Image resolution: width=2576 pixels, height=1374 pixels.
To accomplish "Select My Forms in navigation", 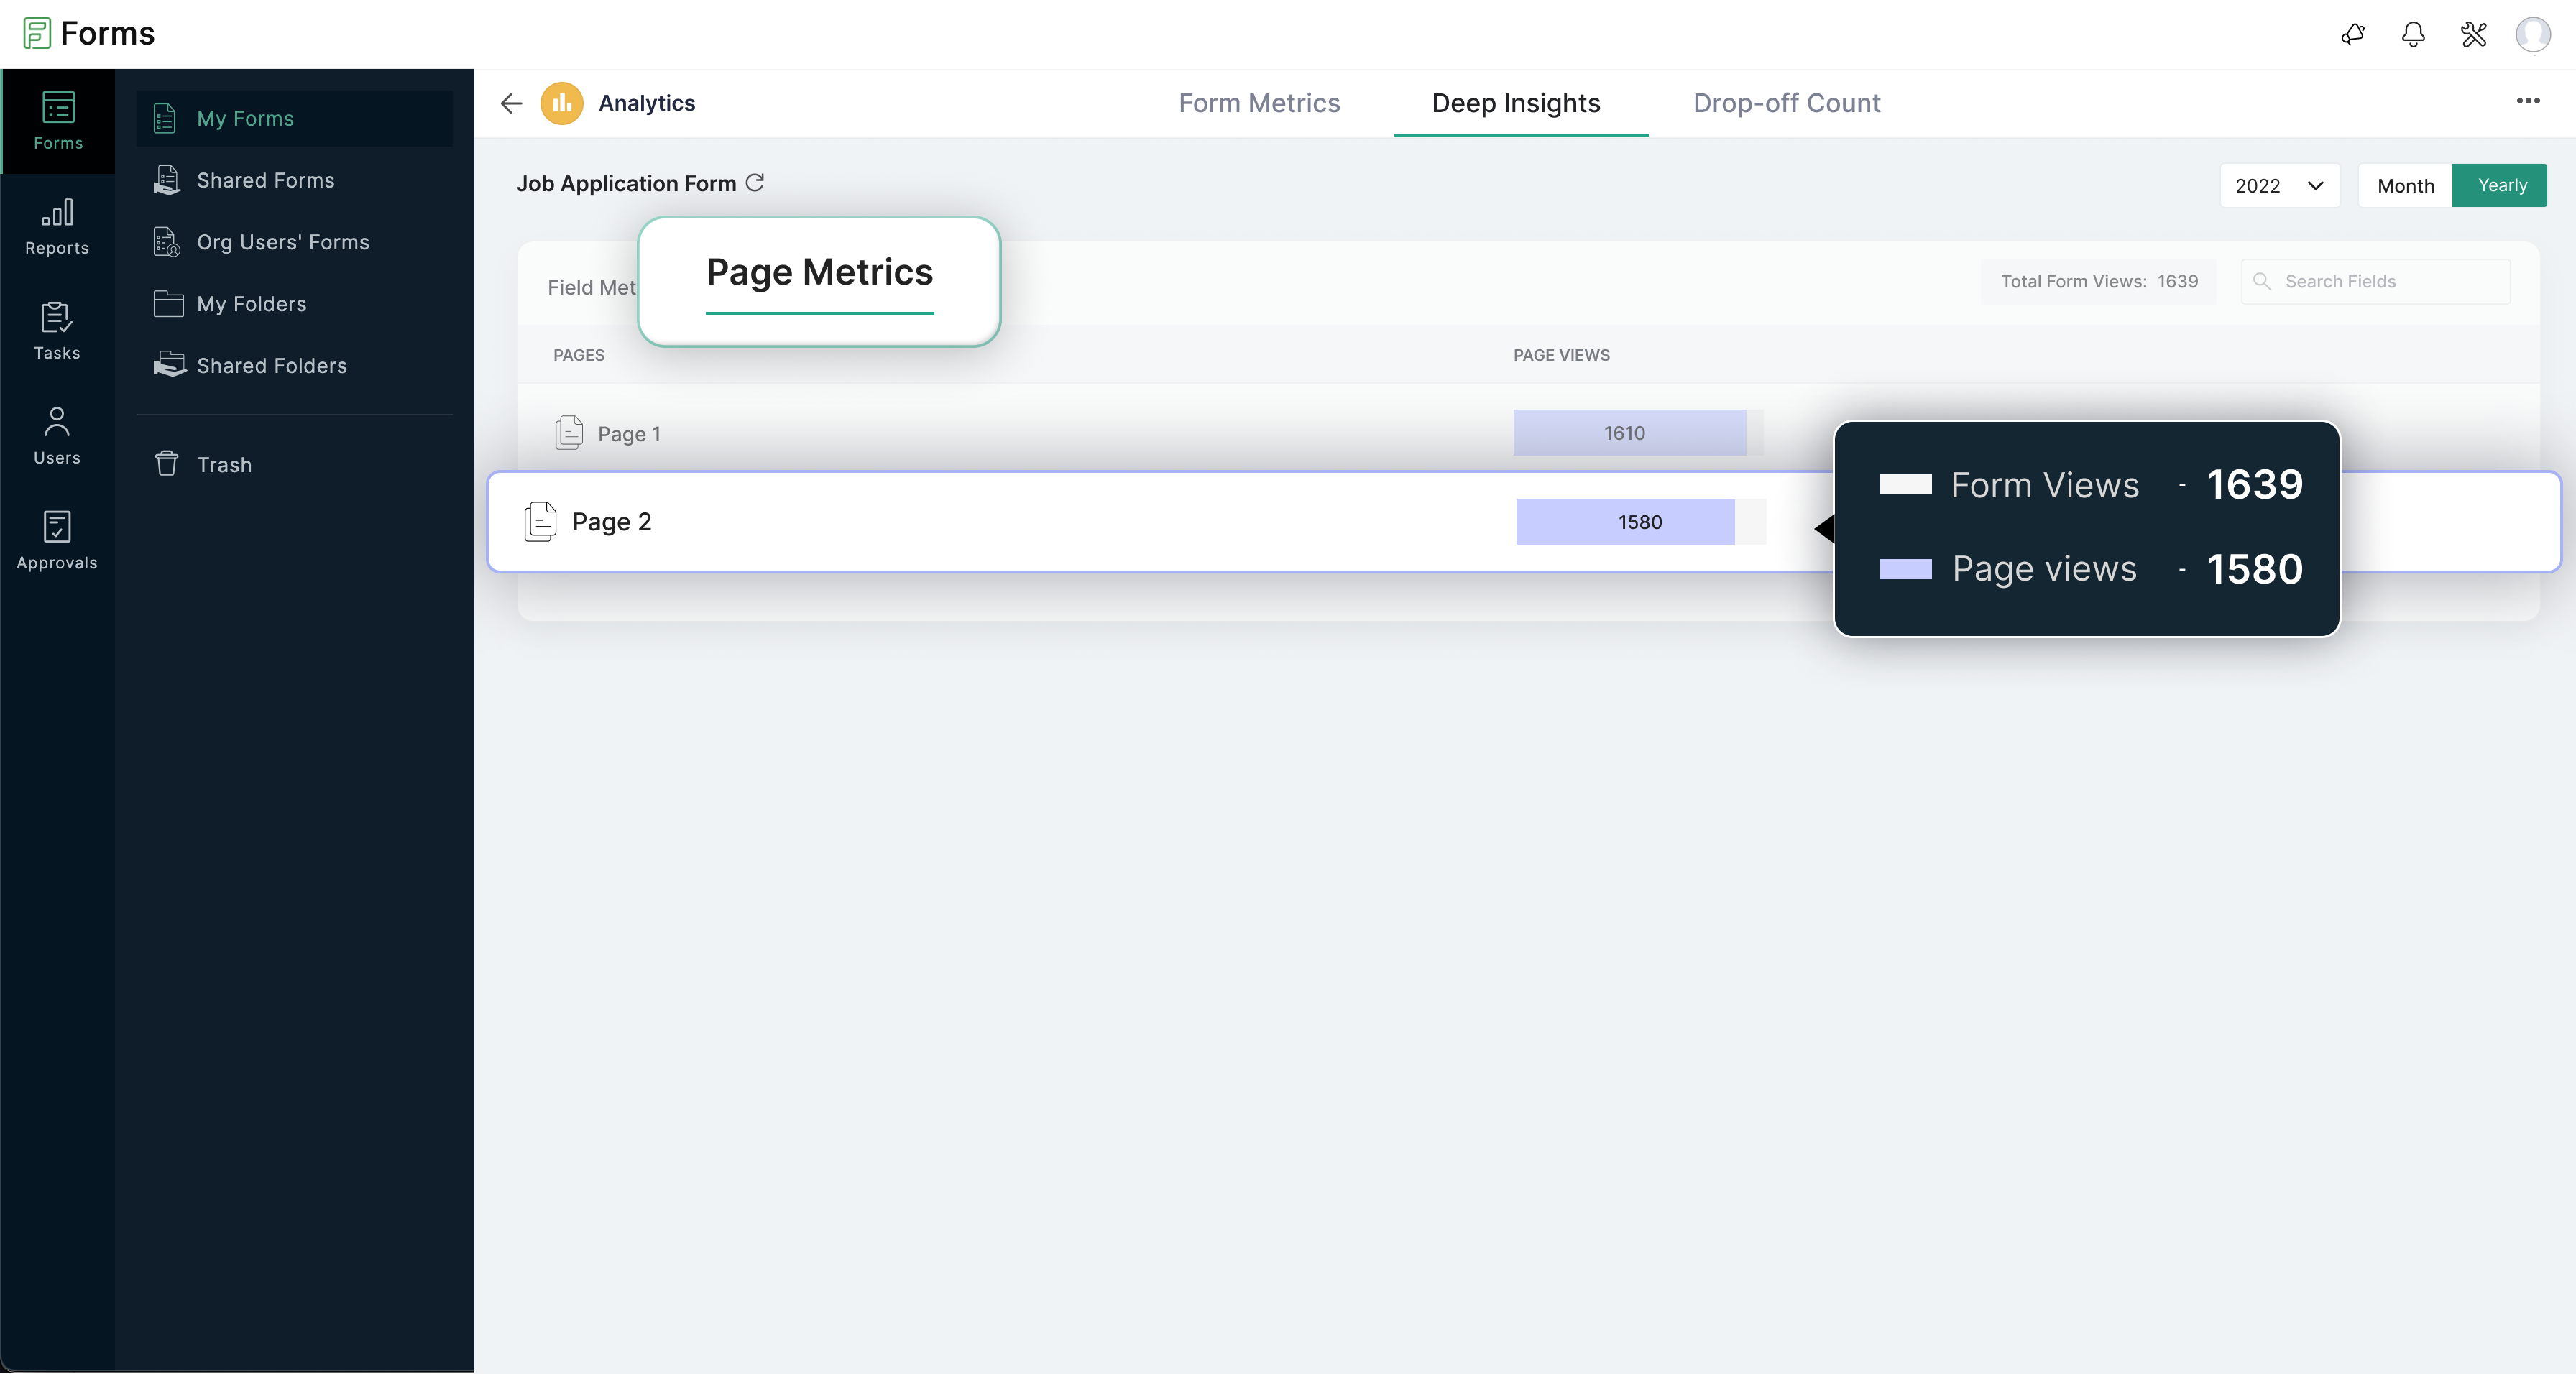I will point(294,118).
